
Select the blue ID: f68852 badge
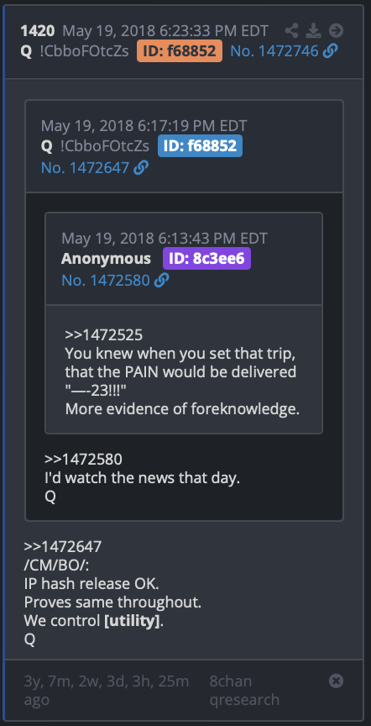200,146
